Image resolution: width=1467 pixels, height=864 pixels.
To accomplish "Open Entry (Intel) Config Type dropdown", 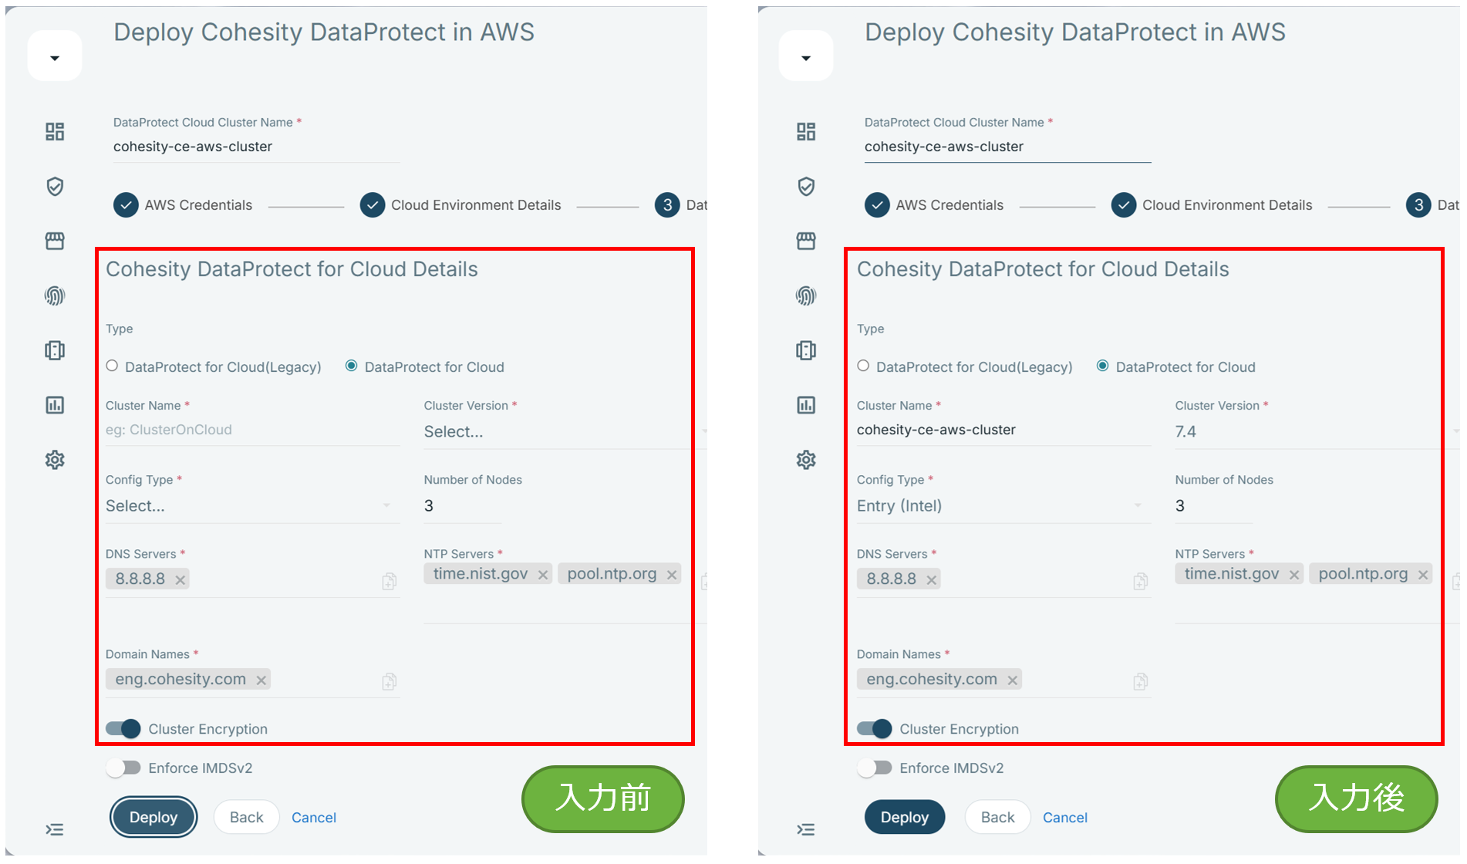I will [1003, 506].
